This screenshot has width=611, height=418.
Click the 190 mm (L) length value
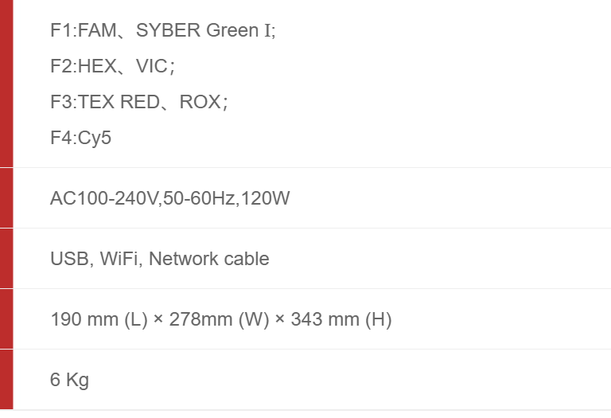pos(95,319)
